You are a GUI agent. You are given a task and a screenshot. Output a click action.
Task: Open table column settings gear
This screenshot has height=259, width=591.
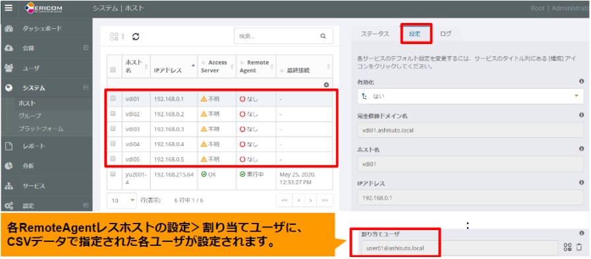pos(326,85)
